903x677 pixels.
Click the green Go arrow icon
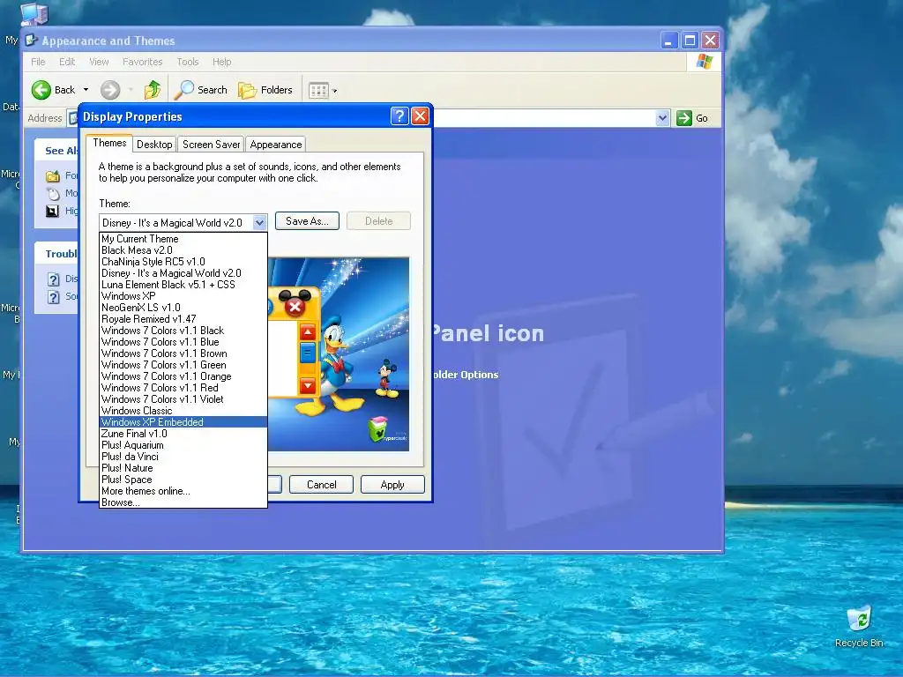point(684,118)
